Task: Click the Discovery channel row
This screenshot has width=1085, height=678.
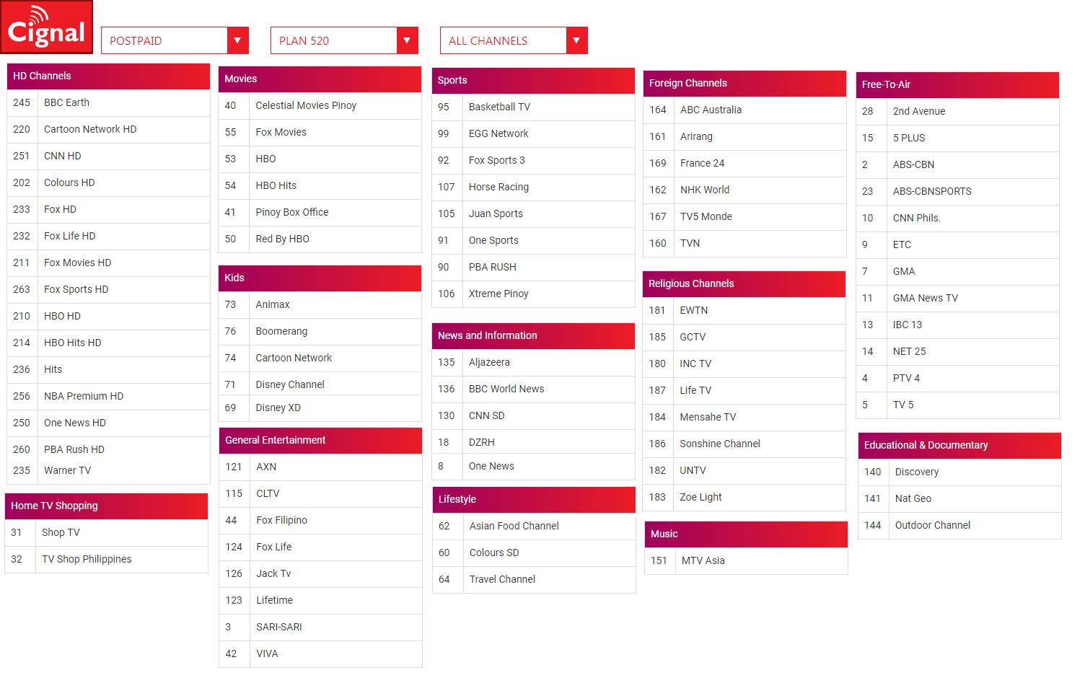Action: point(959,472)
